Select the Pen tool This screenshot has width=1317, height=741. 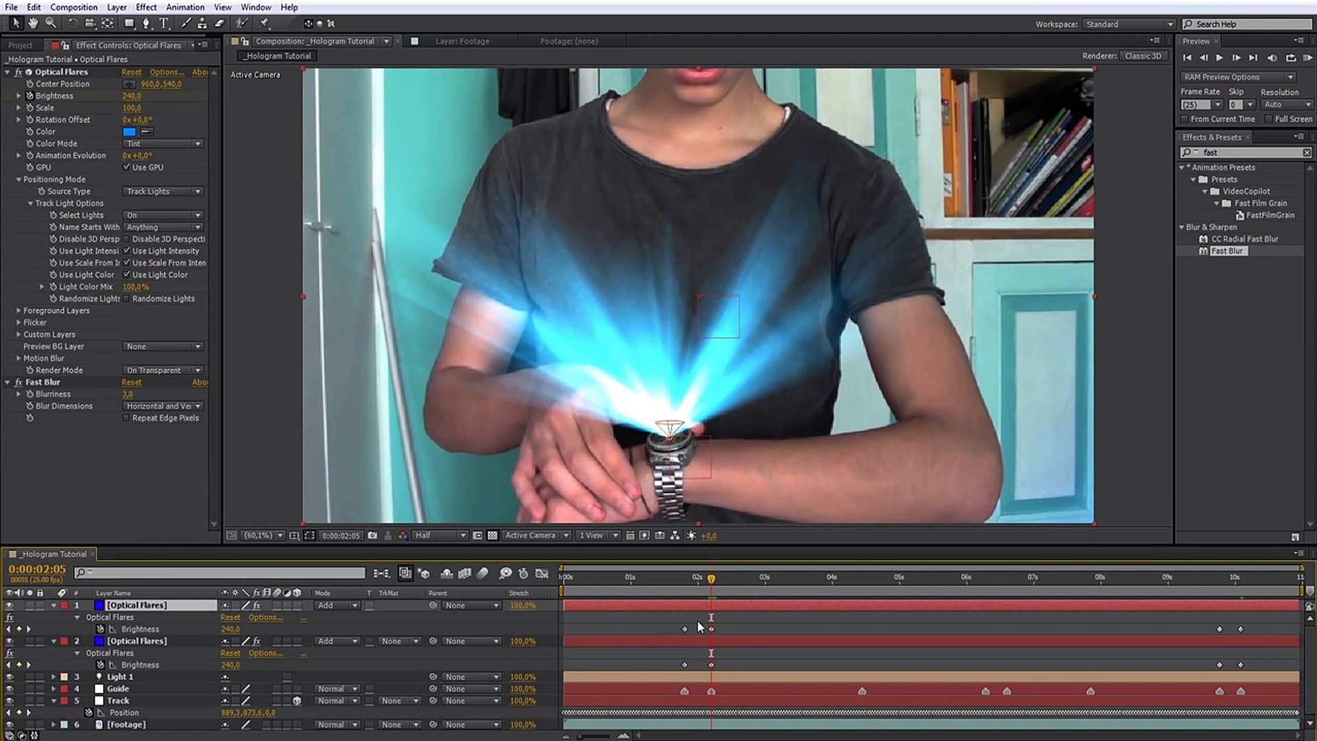(145, 23)
